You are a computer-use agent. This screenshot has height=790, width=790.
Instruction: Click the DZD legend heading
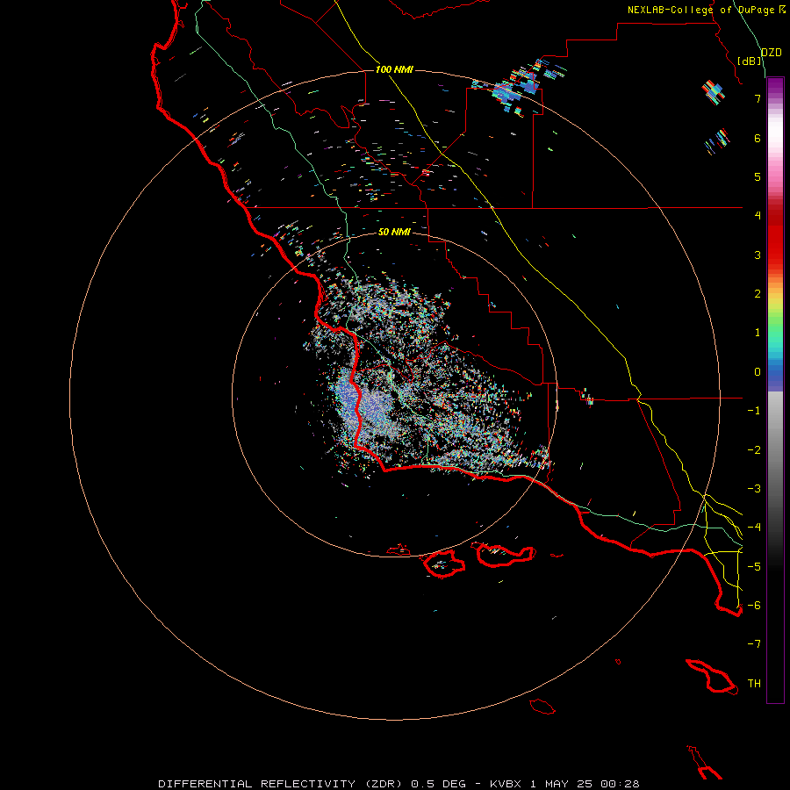click(772, 53)
